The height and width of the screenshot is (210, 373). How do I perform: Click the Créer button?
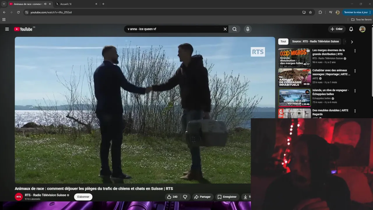point(337,29)
